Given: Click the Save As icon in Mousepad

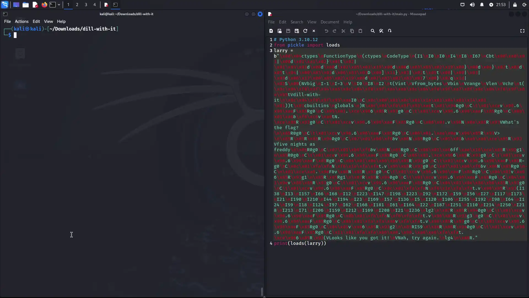Looking at the screenshot, I should (x=297, y=31).
